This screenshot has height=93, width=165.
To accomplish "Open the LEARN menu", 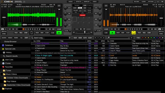I will pos(143,2).
